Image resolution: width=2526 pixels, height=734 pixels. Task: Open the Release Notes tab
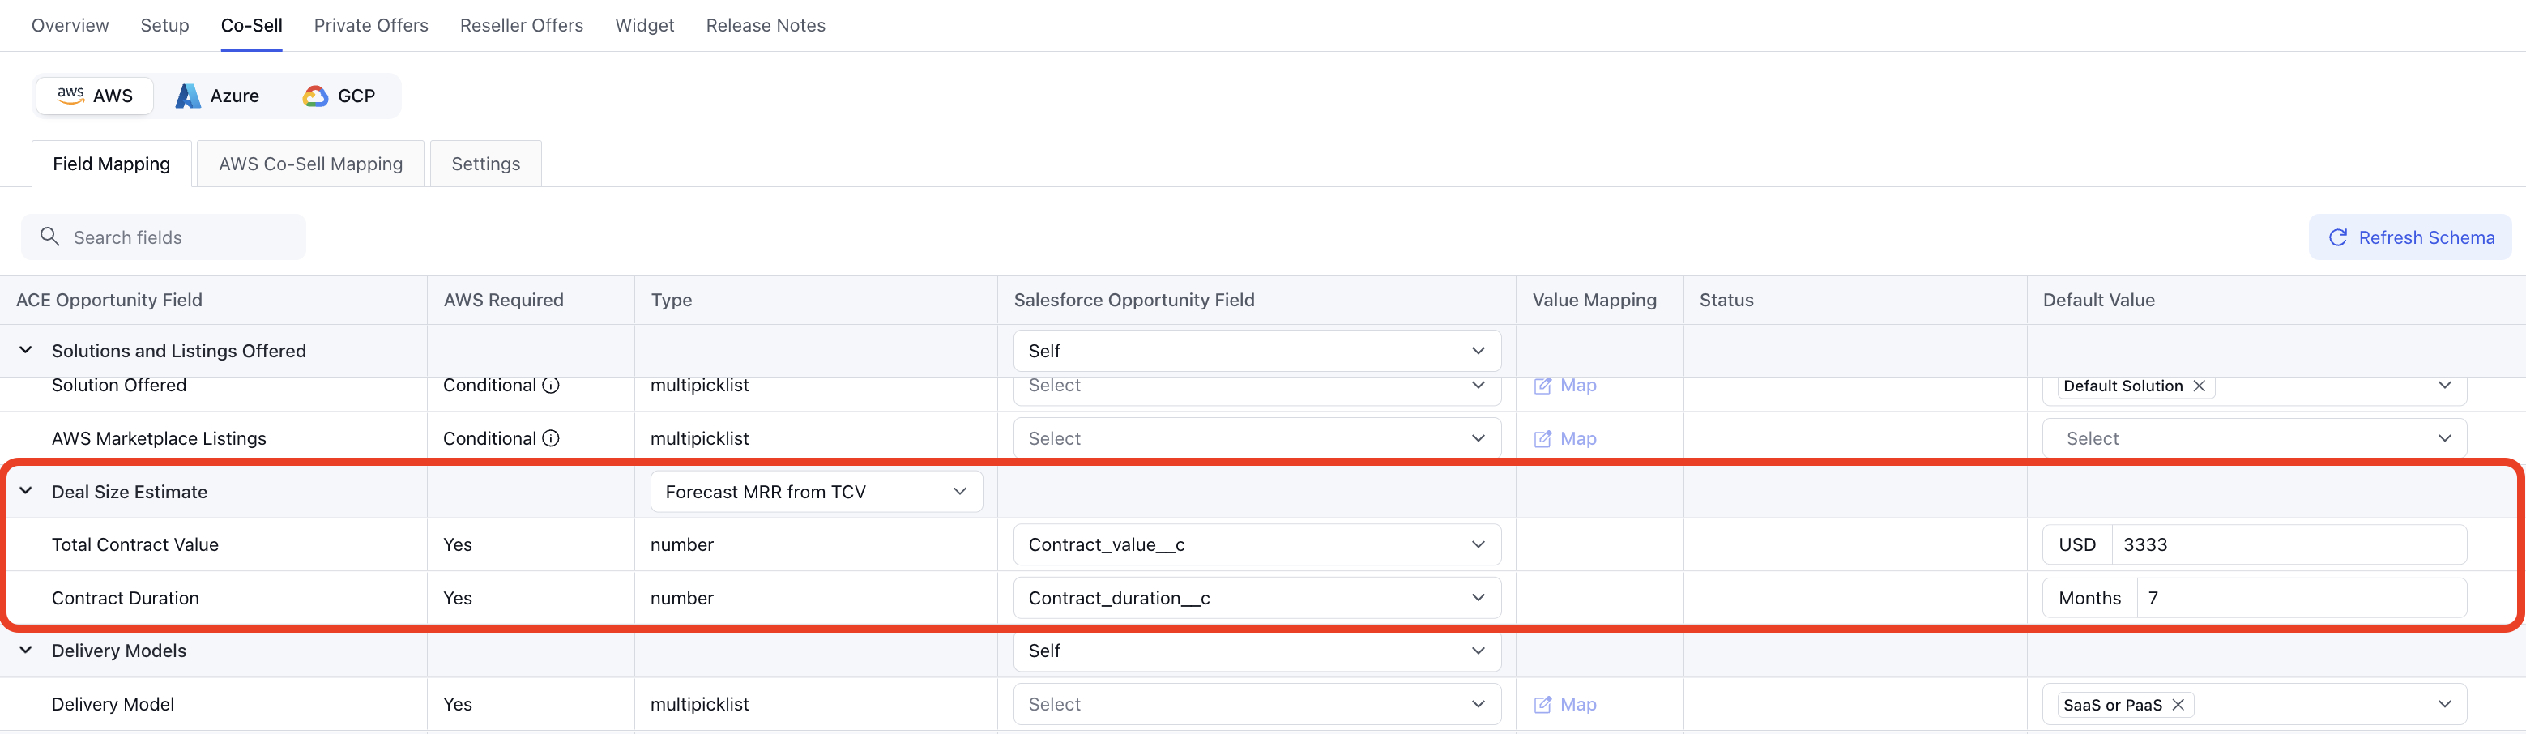pyautogui.click(x=766, y=25)
